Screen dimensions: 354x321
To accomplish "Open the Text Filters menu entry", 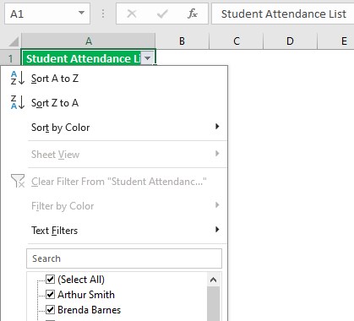I will (114, 231).
